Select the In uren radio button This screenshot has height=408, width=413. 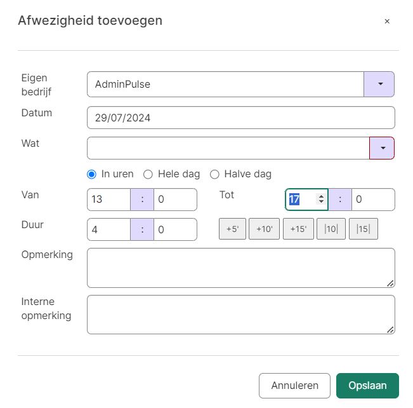pos(91,174)
